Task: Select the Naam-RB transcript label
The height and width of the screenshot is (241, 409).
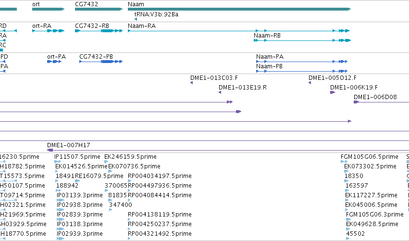Action: pyautogui.click(x=267, y=36)
